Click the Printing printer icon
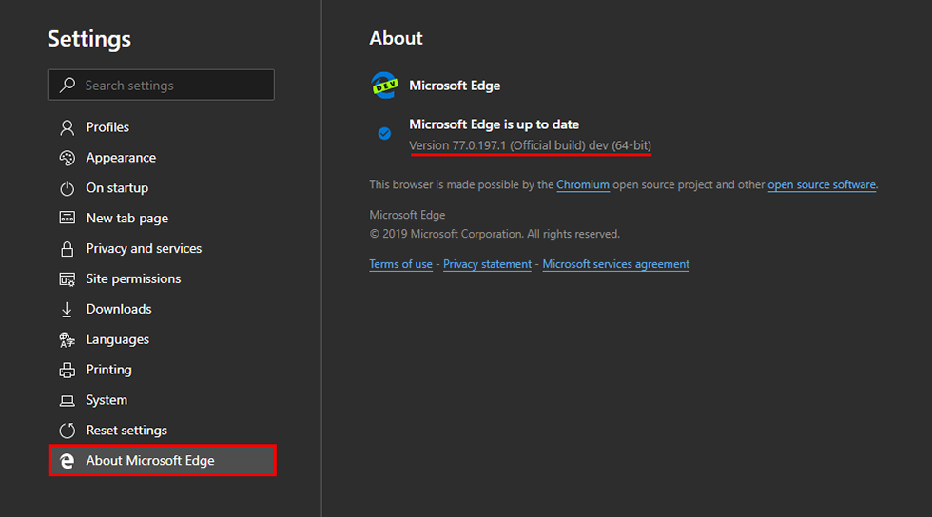Viewport: 932px width, 517px height. click(x=68, y=371)
